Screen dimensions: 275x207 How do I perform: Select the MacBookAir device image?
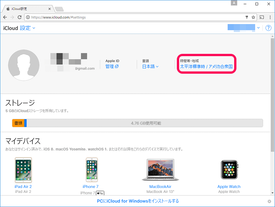160,170
